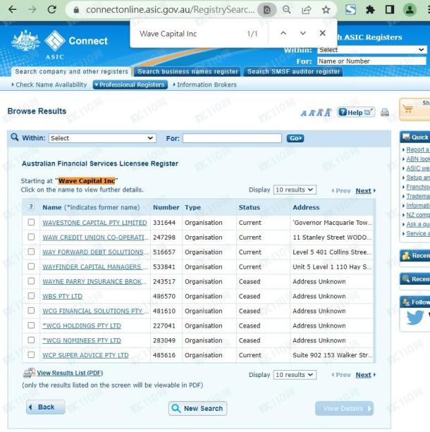This screenshot has width=430, height=432.
Task: Tick checkbox for WAW CREDIT UNION row
Action: coord(31,237)
